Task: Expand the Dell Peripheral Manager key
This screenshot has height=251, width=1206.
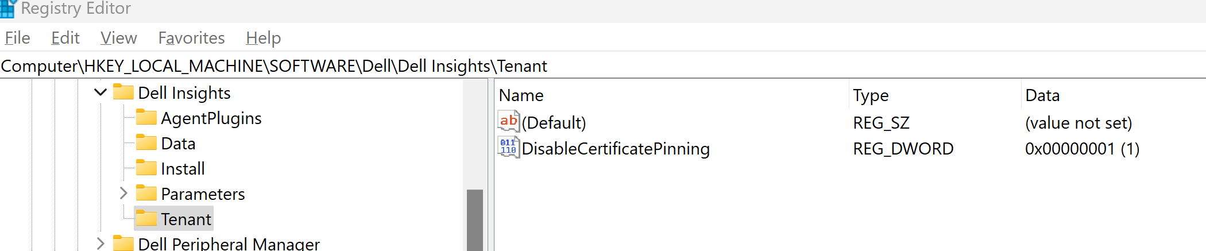Action: click(x=100, y=244)
